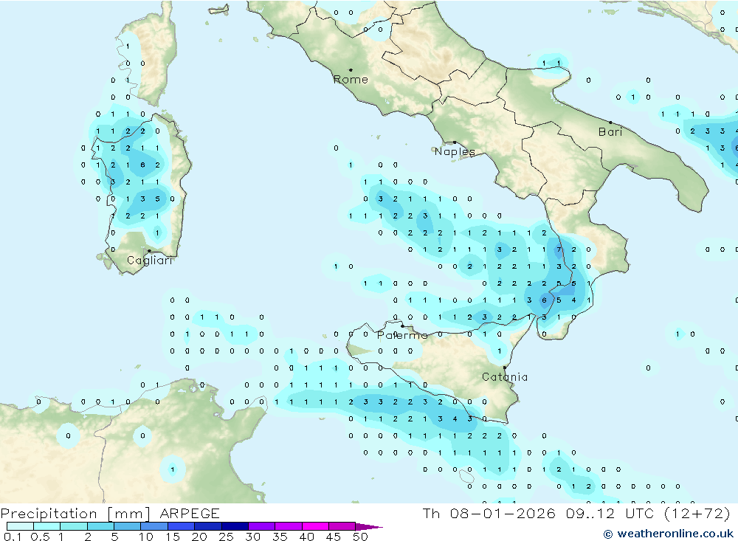Image resolution: width=738 pixels, height=541 pixels.
Task: Click the Catania city label
Action: coord(505,376)
